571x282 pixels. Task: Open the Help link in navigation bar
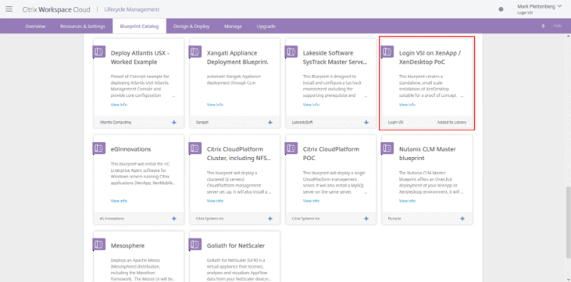pos(558,26)
